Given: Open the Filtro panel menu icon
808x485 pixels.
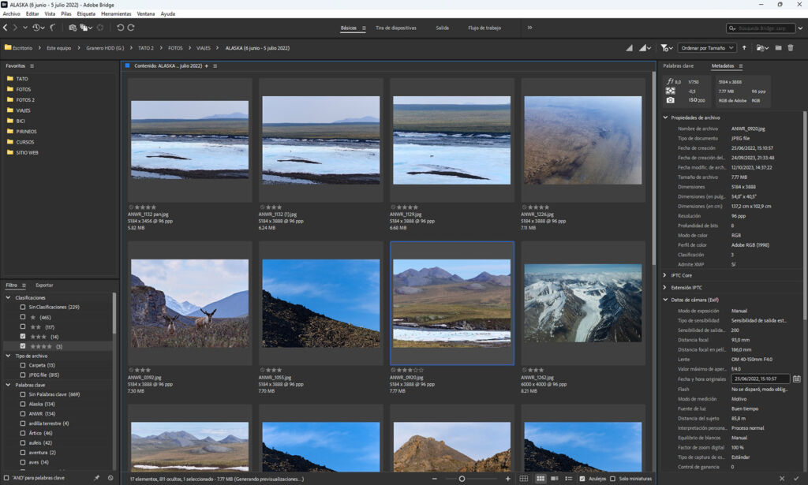Looking at the screenshot, I should pos(23,285).
